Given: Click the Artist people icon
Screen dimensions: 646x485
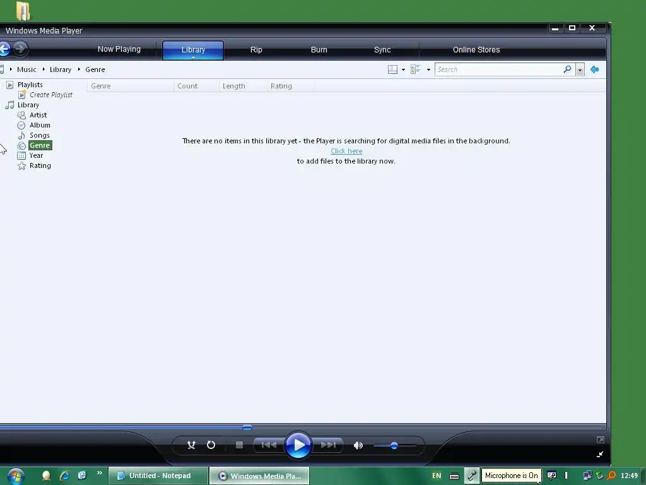Looking at the screenshot, I should [x=21, y=116].
